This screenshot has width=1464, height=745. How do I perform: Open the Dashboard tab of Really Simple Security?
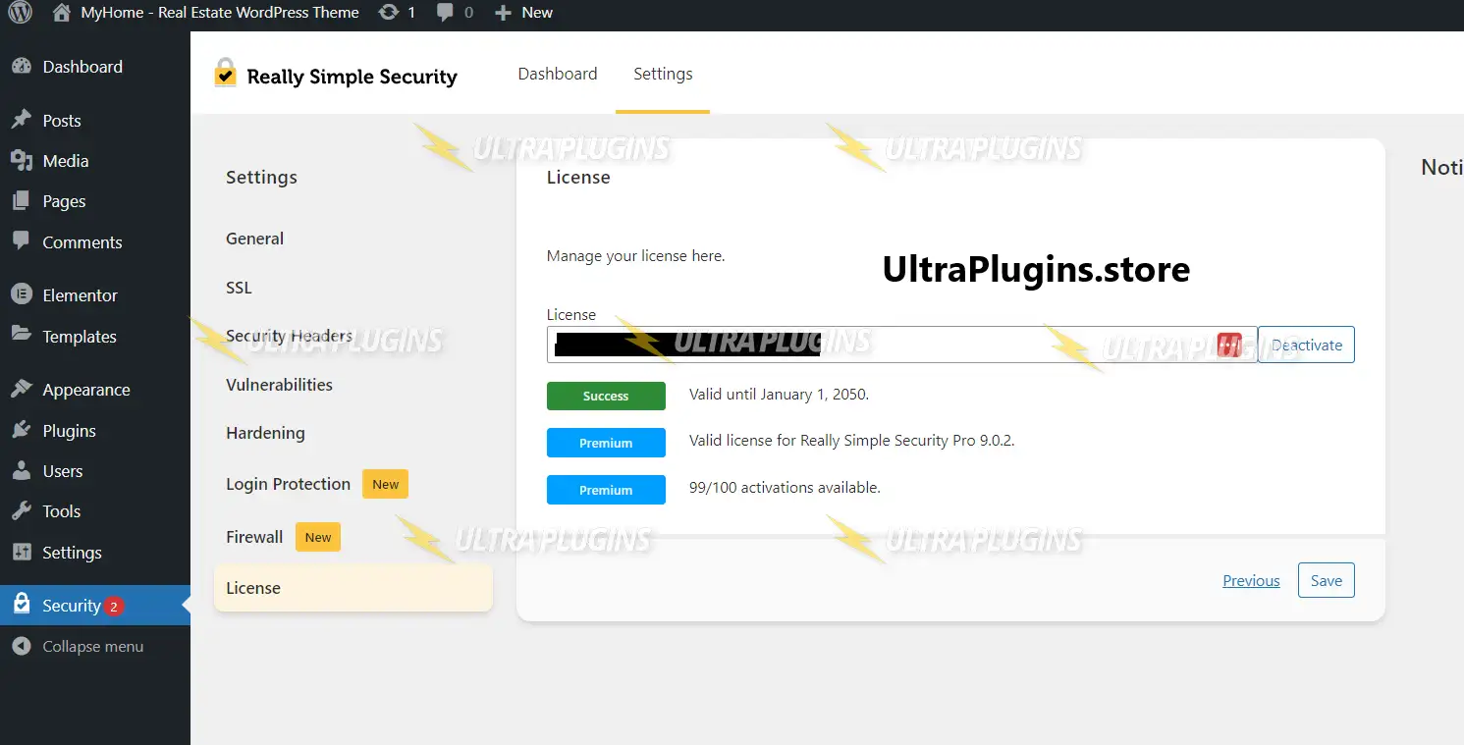pos(558,74)
